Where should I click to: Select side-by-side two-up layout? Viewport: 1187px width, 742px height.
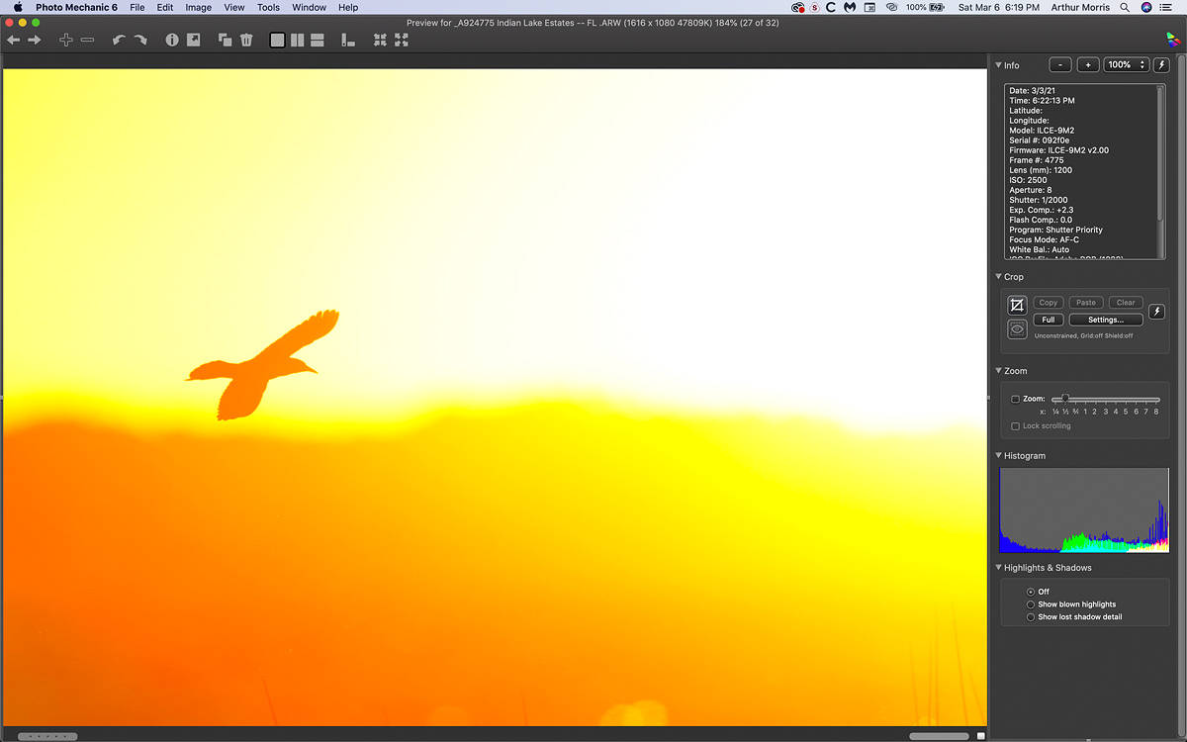tap(298, 41)
